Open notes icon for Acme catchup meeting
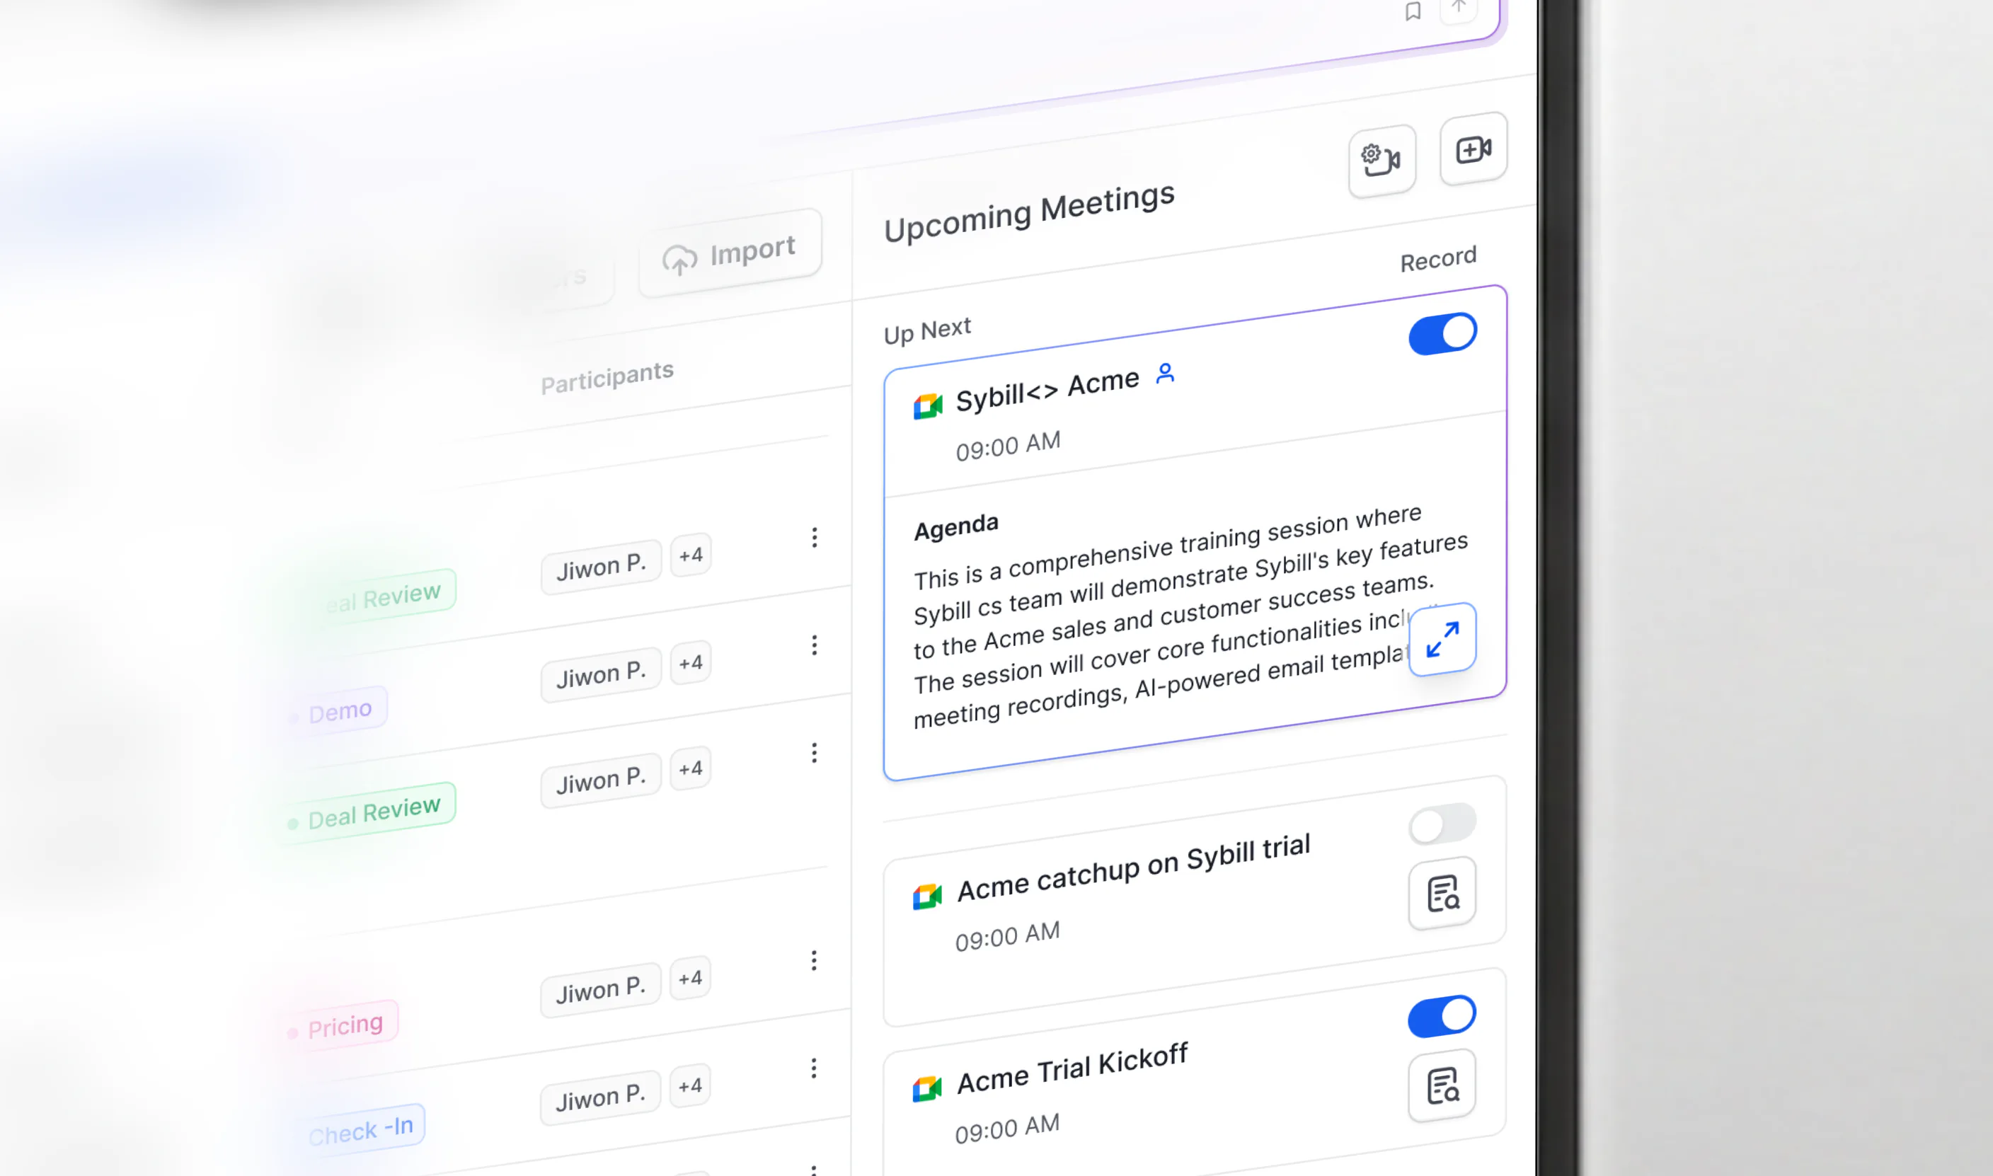 pyautogui.click(x=1442, y=893)
